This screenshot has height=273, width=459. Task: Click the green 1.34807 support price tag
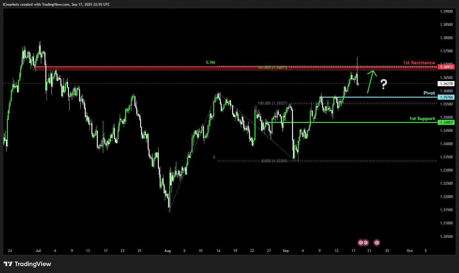point(446,123)
